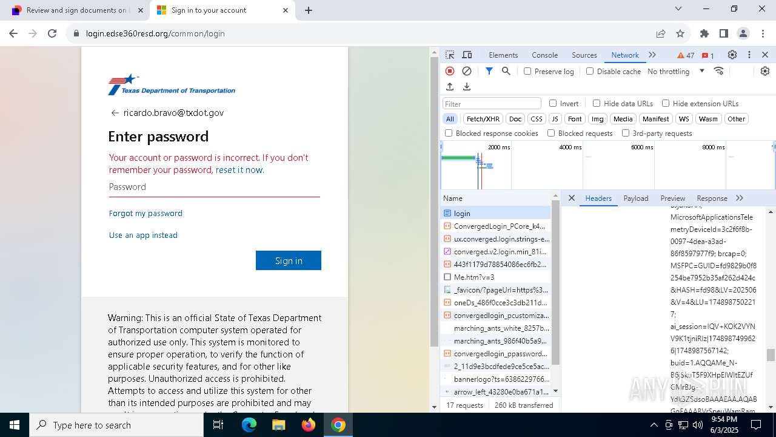Expand more DevTools tabs chevron

[652, 55]
